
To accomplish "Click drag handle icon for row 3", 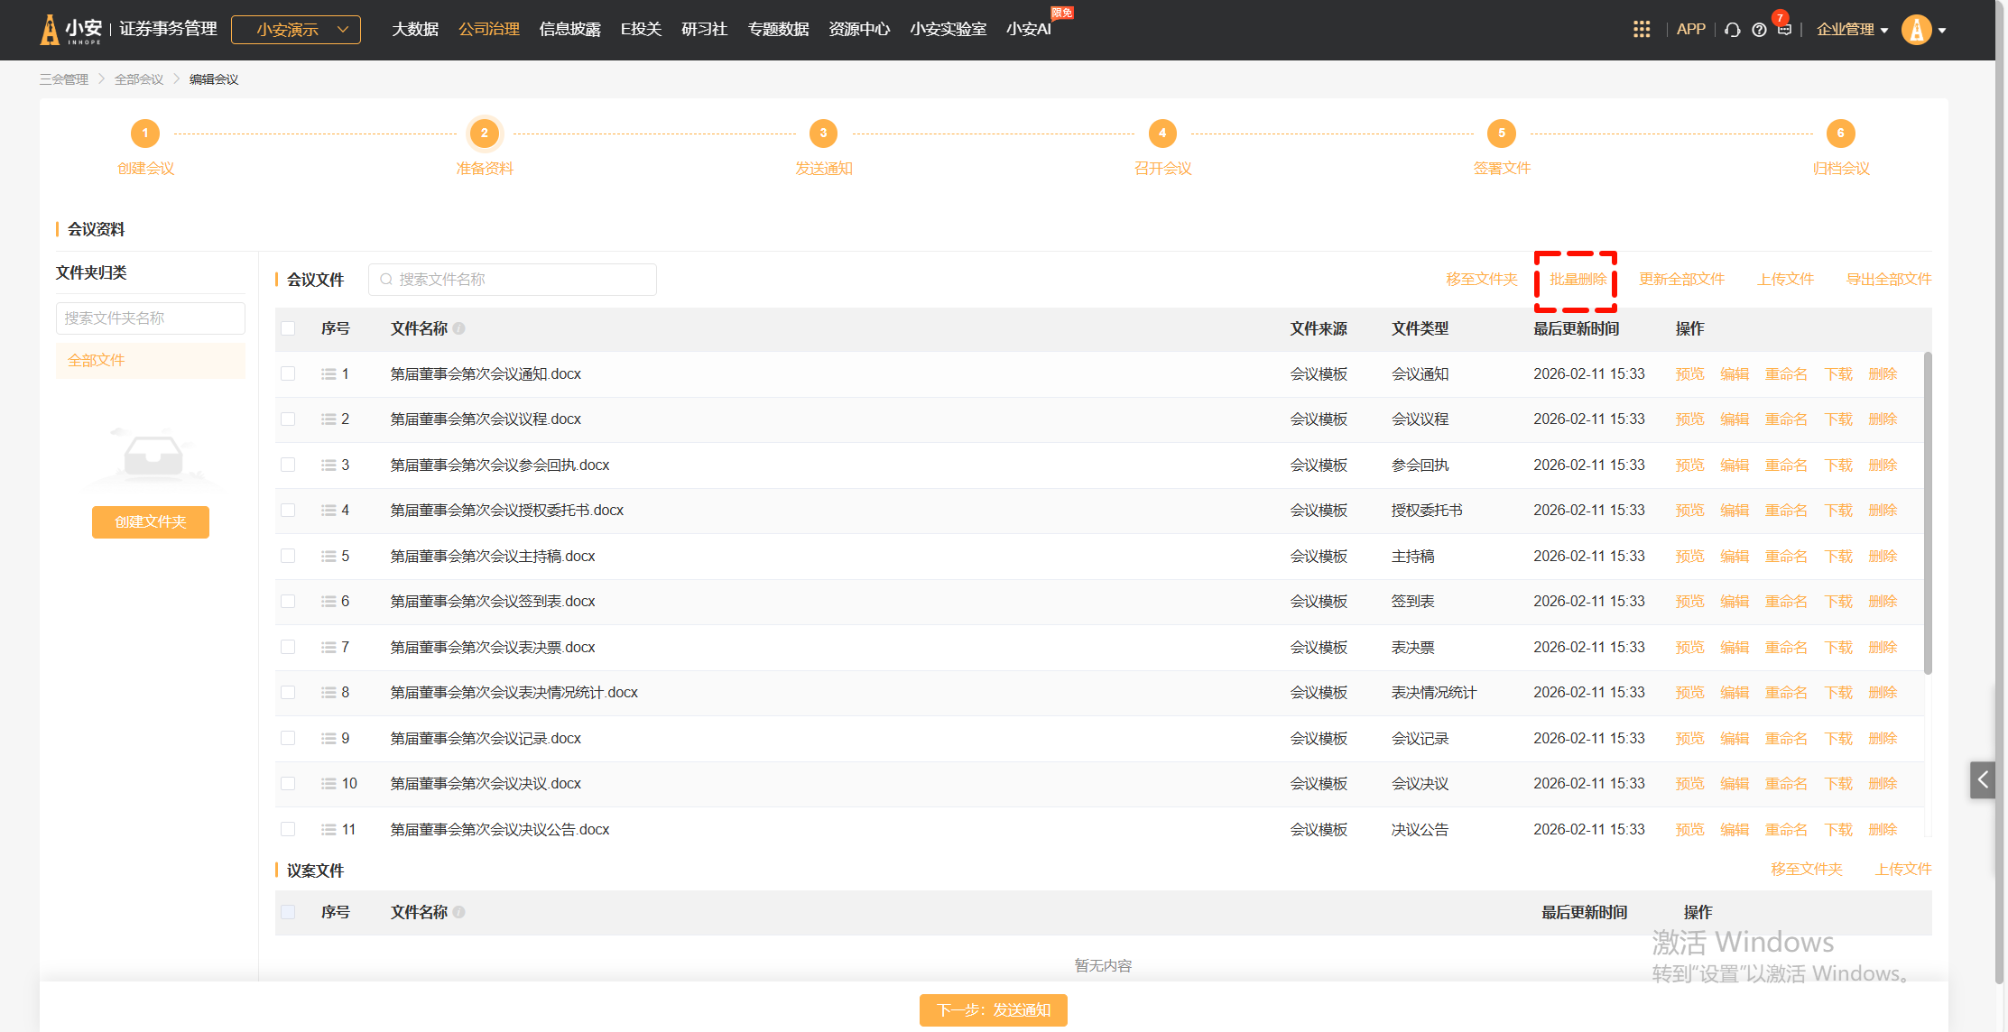I will pyautogui.click(x=328, y=465).
